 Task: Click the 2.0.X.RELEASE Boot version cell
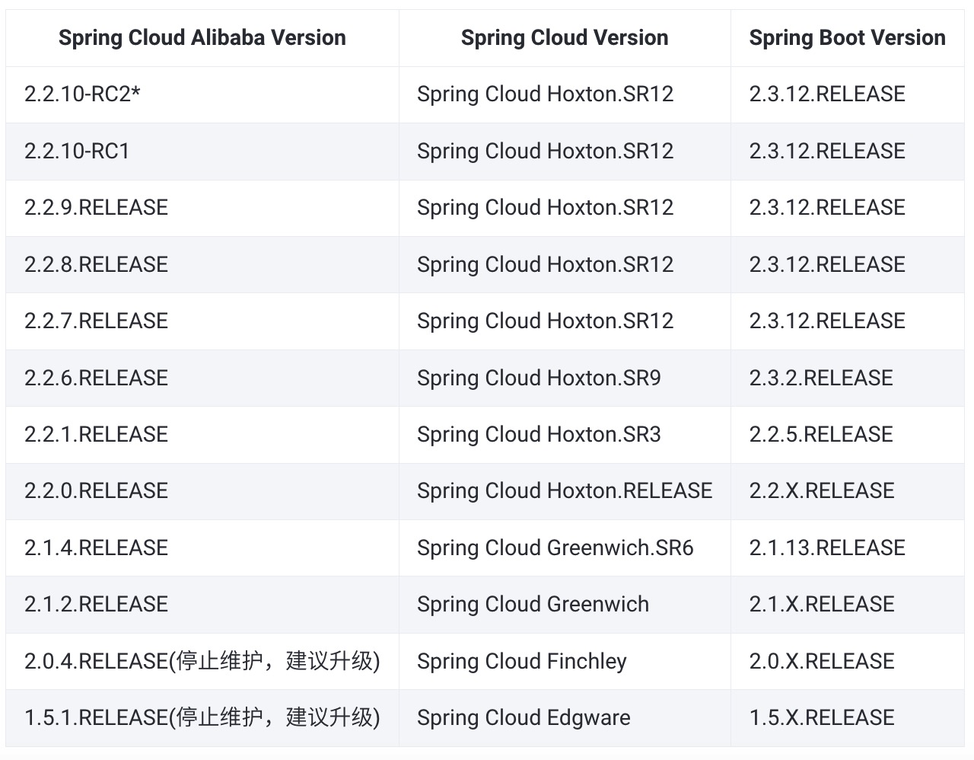(x=848, y=661)
